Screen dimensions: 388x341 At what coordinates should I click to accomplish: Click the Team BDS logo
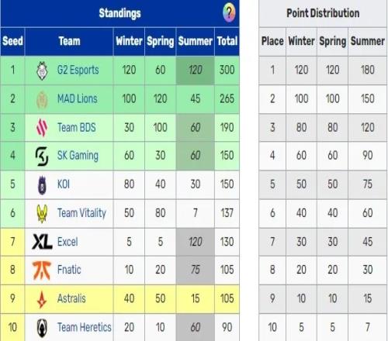(42, 128)
